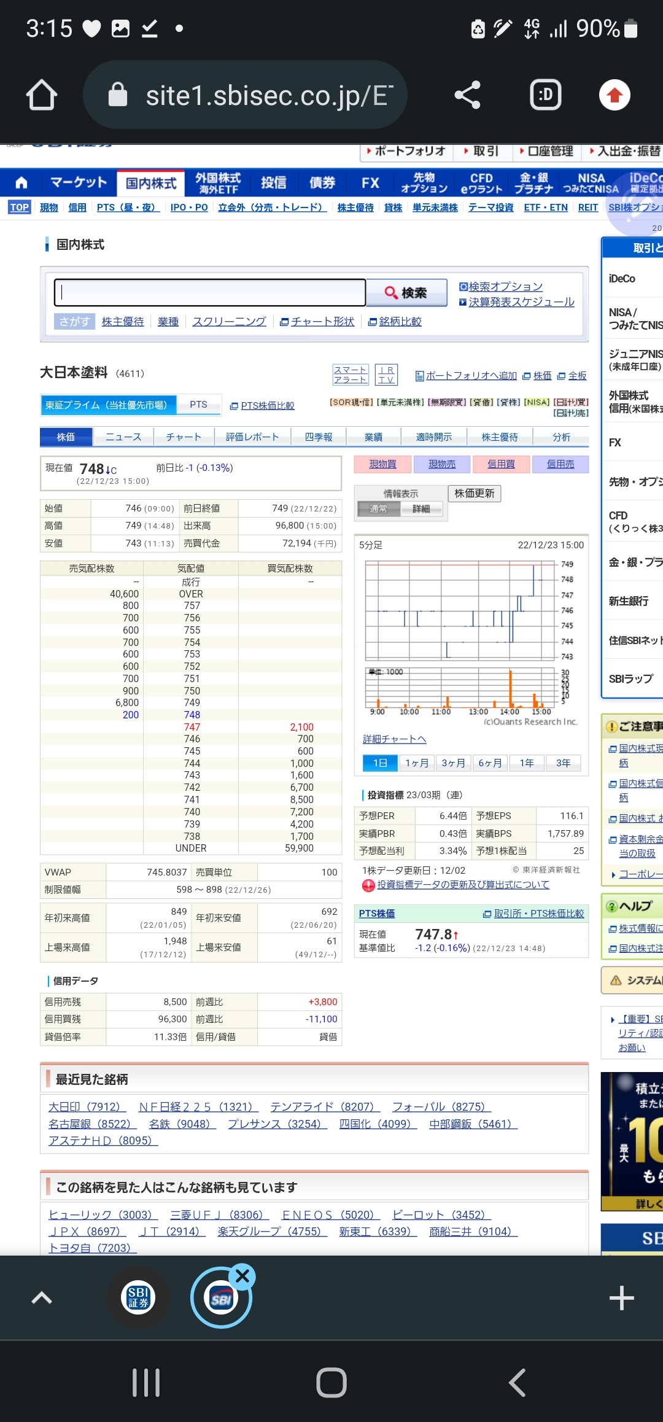Select 東証プライム market tab
Viewport: 663px width, 1422px height.
pos(108,405)
